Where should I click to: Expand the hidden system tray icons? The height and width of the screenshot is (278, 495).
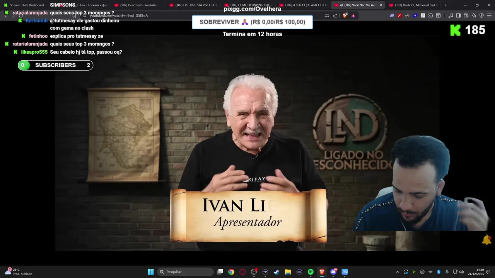(397, 272)
